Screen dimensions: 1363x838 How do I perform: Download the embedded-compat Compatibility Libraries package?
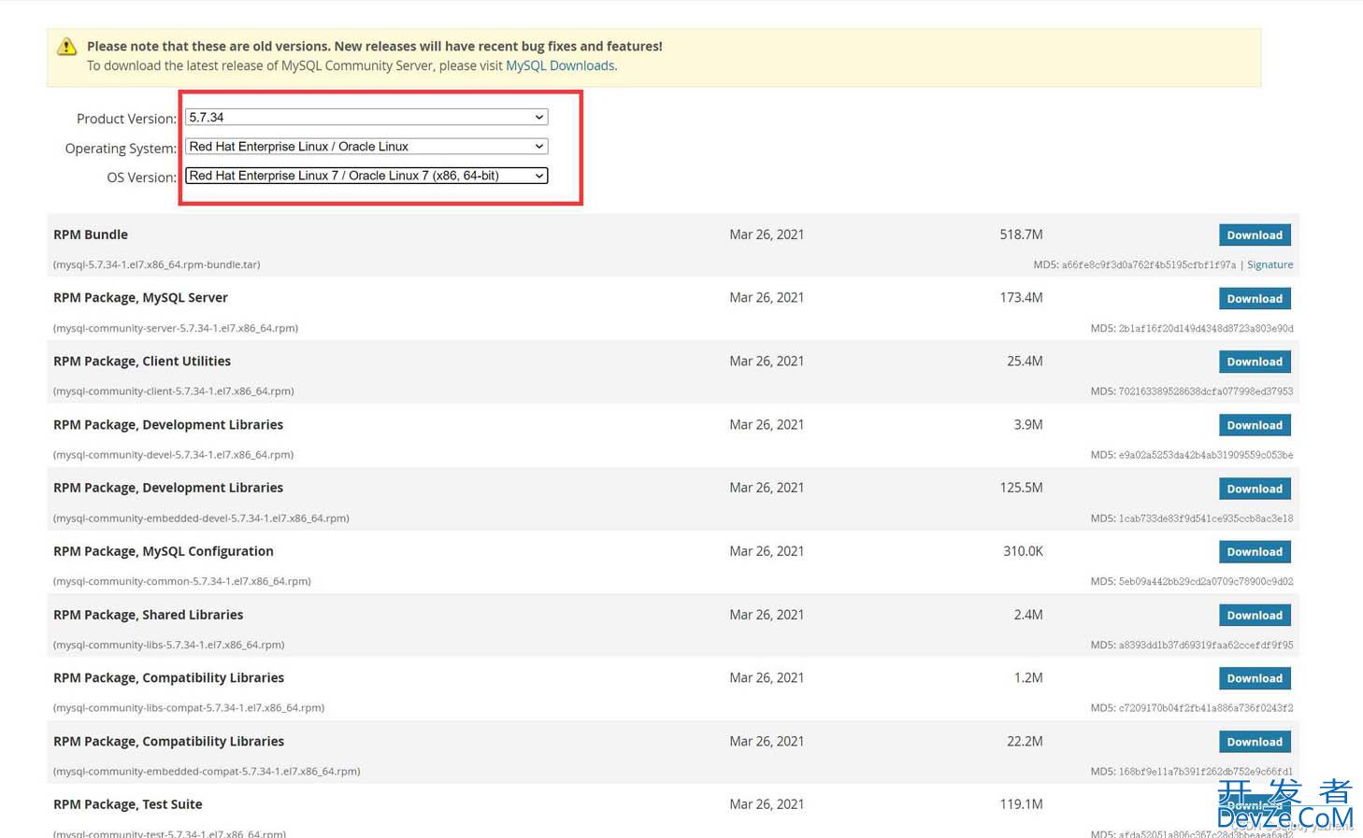tap(1255, 742)
